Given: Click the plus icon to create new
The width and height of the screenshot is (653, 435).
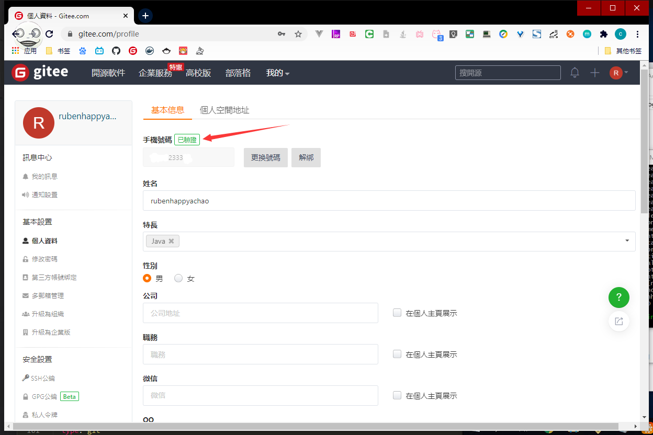Looking at the screenshot, I should 595,73.
